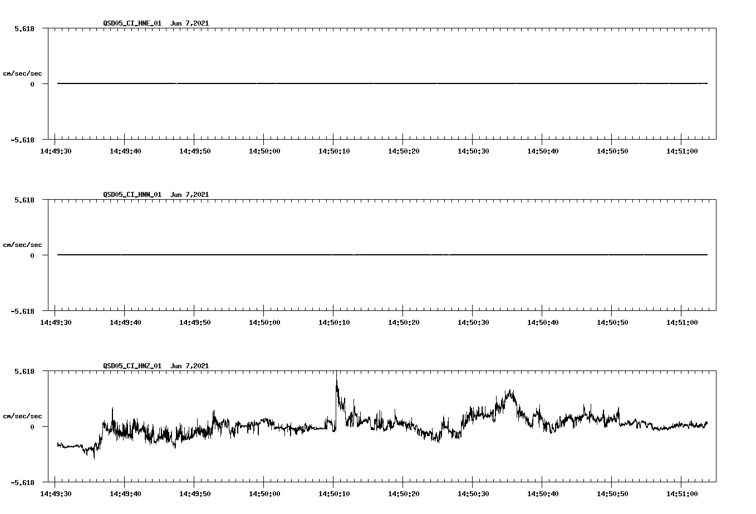Click the 14:50:30 time label under HNE plot
This screenshot has width=756, height=514.
(x=473, y=151)
